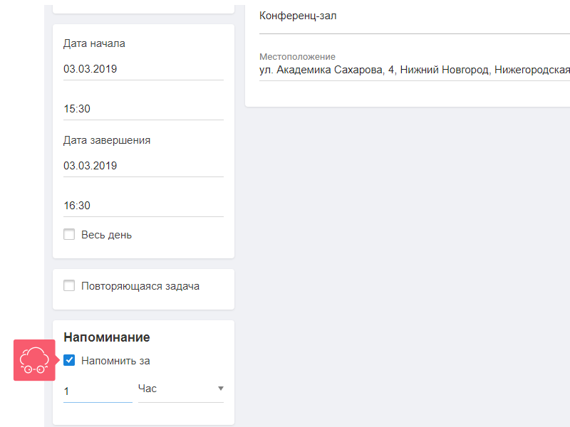
Task: Click the Повторяющаяся задача label text
Action: [x=140, y=286]
